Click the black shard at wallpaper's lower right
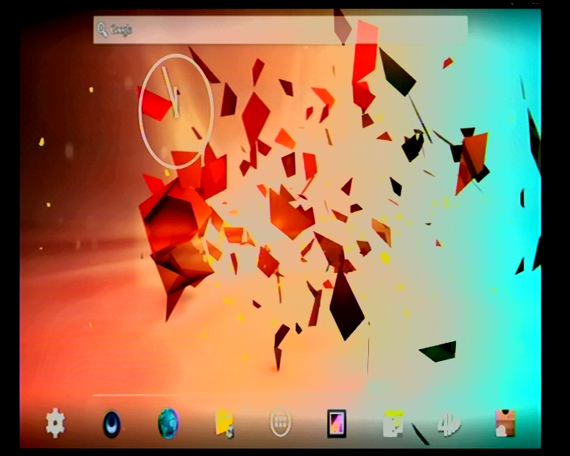Image resolution: width=570 pixels, height=456 pixels. [439, 351]
